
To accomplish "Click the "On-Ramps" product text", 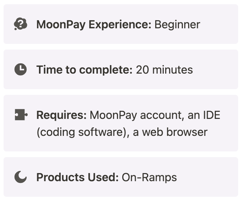I will click(149, 177).
